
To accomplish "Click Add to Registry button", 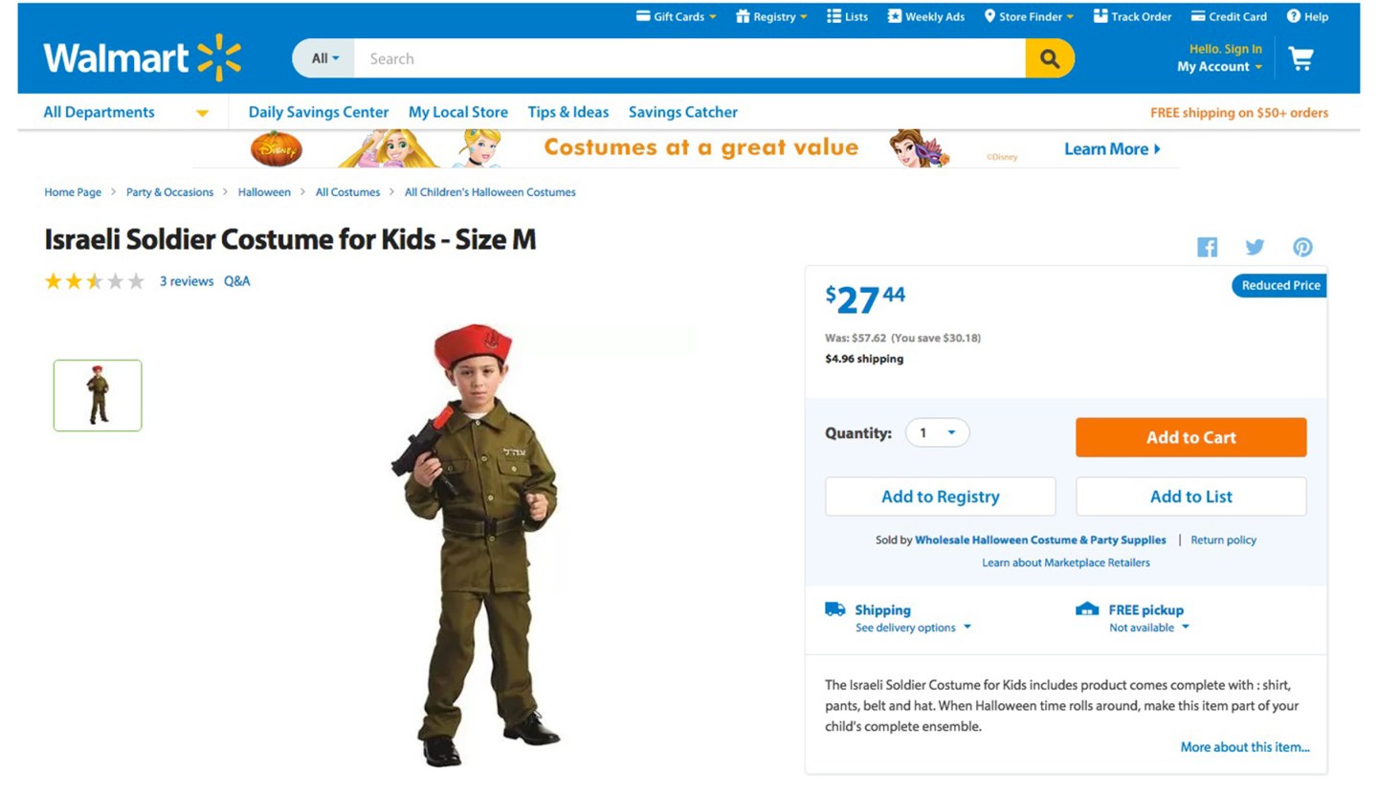I will (940, 497).
